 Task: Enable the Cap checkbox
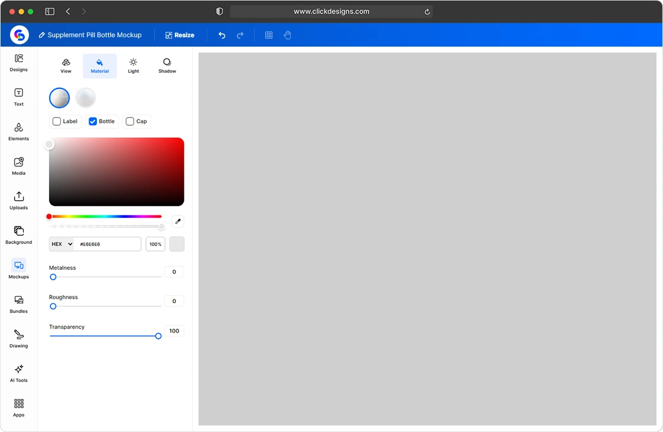(x=130, y=122)
